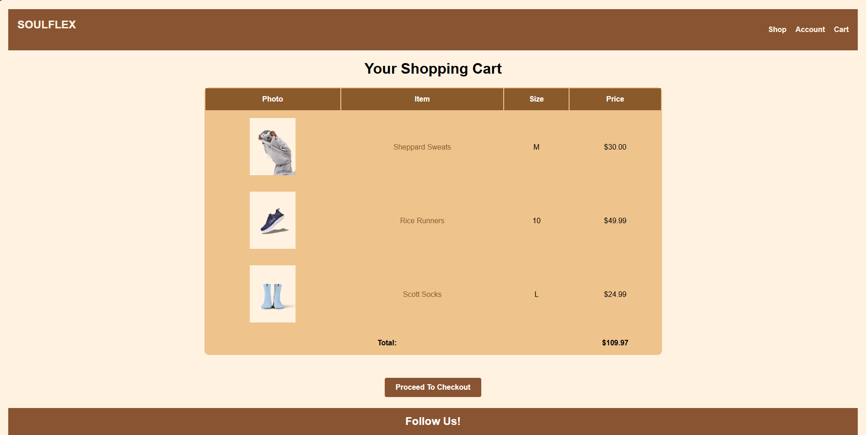Open the Cart page from the navigation
This screenshot has width=866, height=435.
click(841, 29)
